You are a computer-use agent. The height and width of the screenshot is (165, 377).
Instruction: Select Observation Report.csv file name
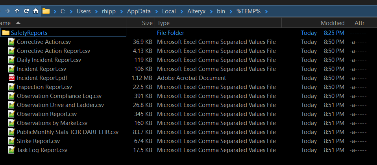coord(47,114)
